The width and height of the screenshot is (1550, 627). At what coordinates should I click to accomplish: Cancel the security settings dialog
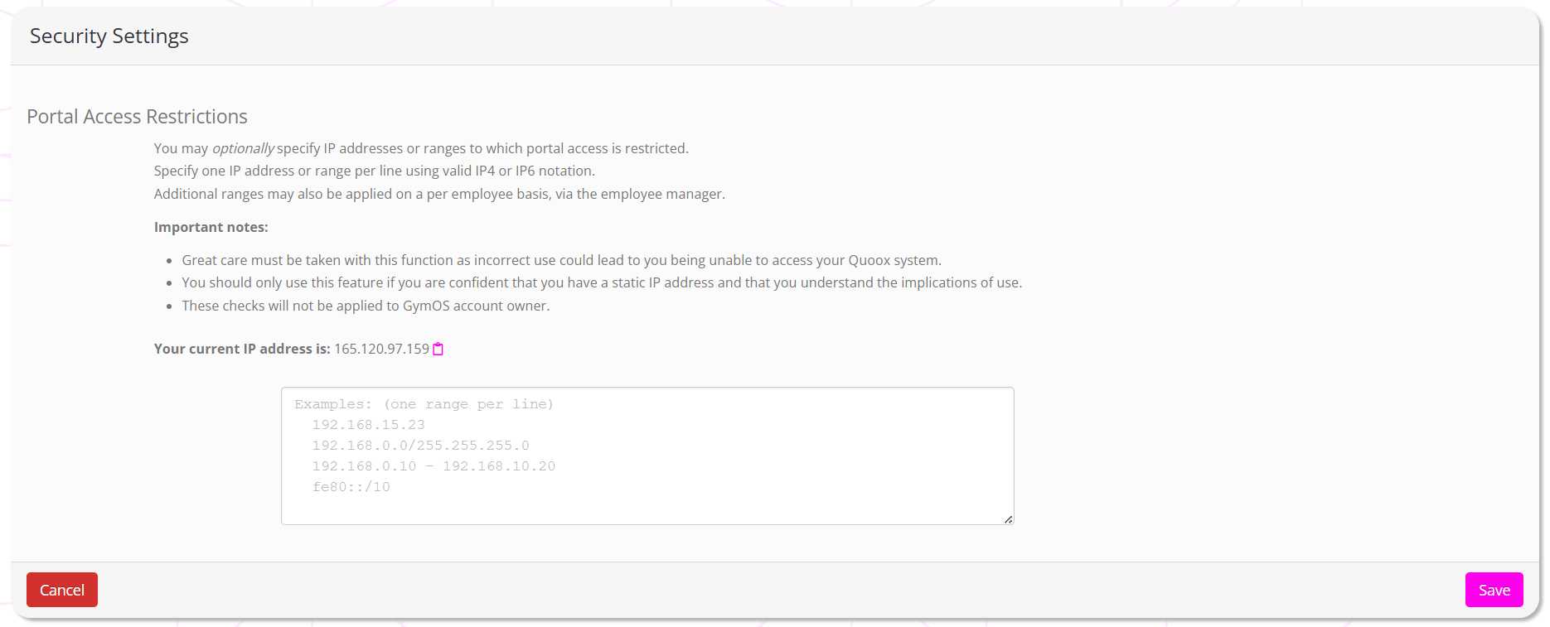tap(62, 590)
